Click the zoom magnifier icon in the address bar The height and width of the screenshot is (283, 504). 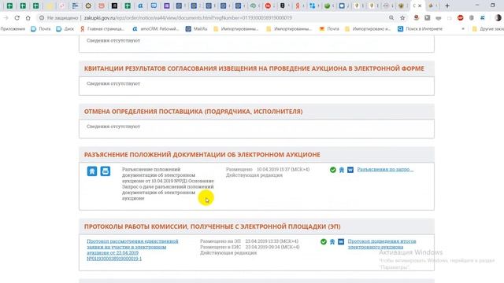coord(391,18)
